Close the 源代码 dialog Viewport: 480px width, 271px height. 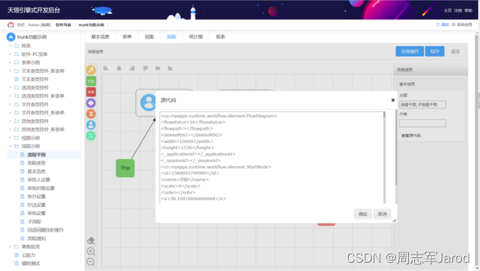393,100
